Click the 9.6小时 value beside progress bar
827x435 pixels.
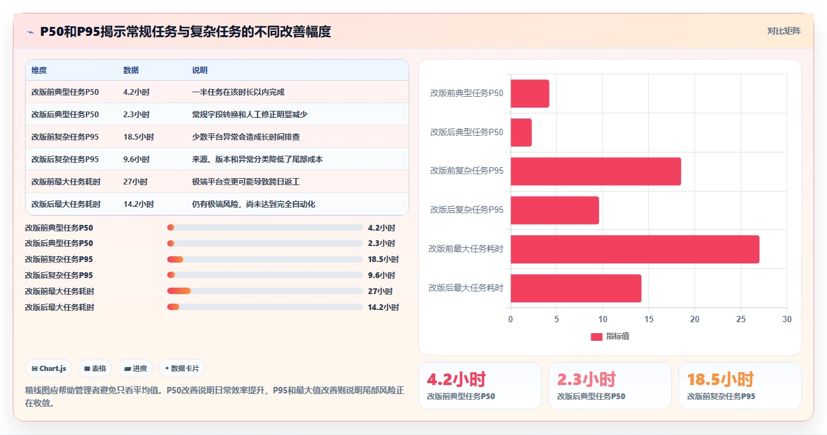[382, 275]
